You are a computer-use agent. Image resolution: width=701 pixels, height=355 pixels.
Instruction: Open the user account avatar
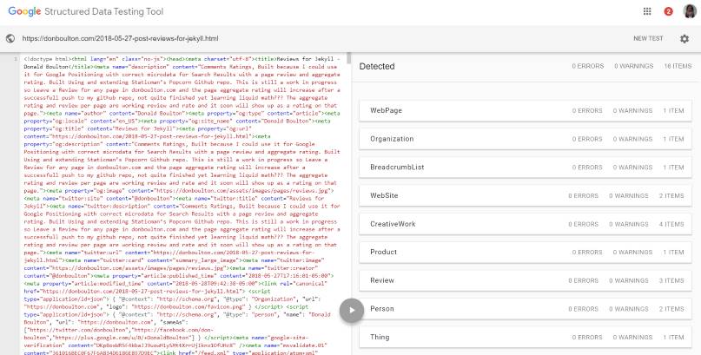pyautogui.click(x=690, y=11)
